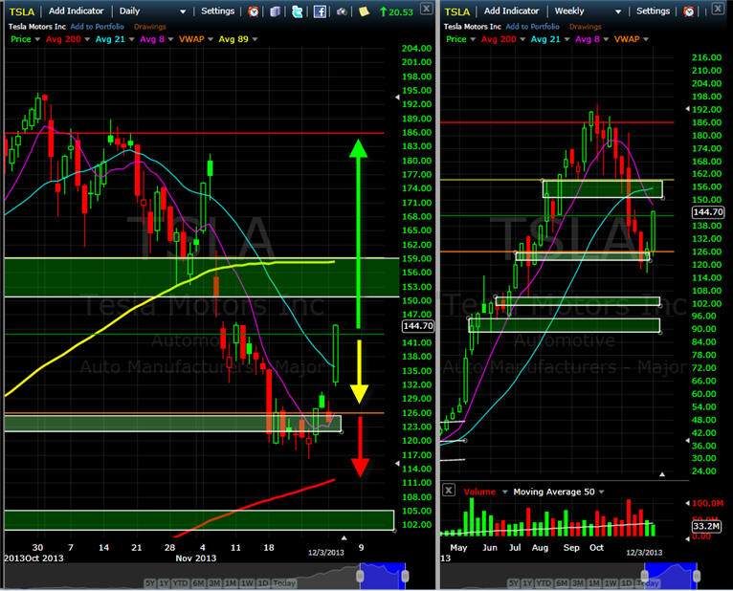Click the triangle marker at top of Daily price axis
This screenshot has height=591, width=733.
tap(397, 98)
